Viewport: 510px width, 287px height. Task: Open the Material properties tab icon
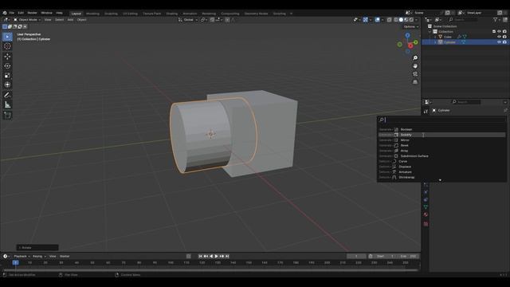tap(426, 214)
